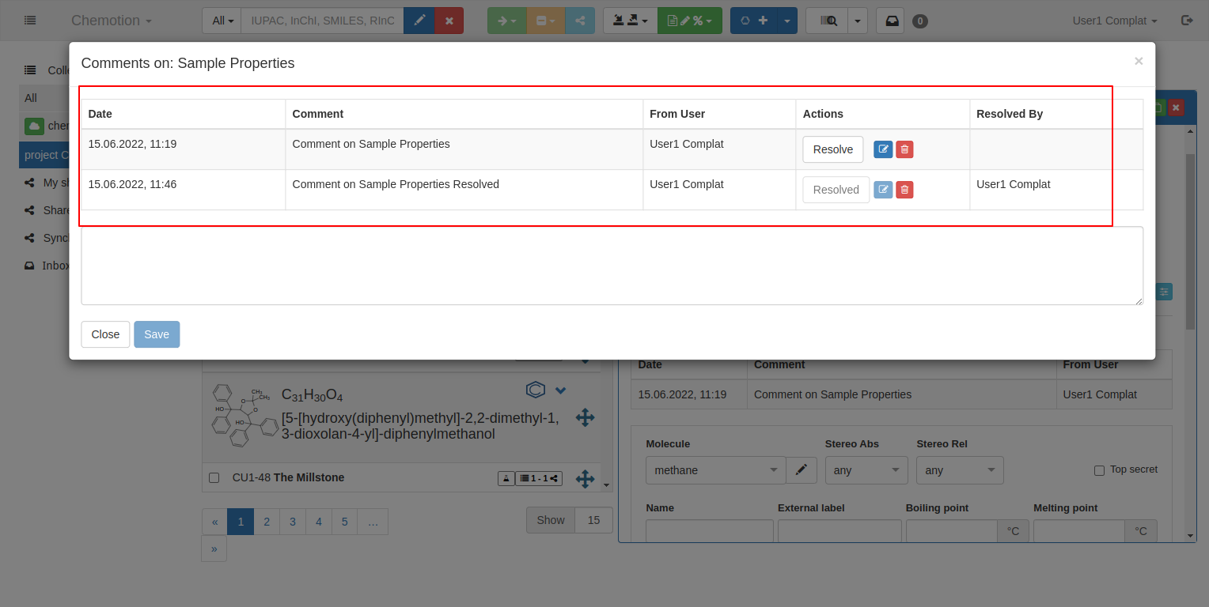Screen dimensions: 1209x607
Task: Enable the Top secret checkbox
Action: pyautogui.click(x=1099, y=470)
